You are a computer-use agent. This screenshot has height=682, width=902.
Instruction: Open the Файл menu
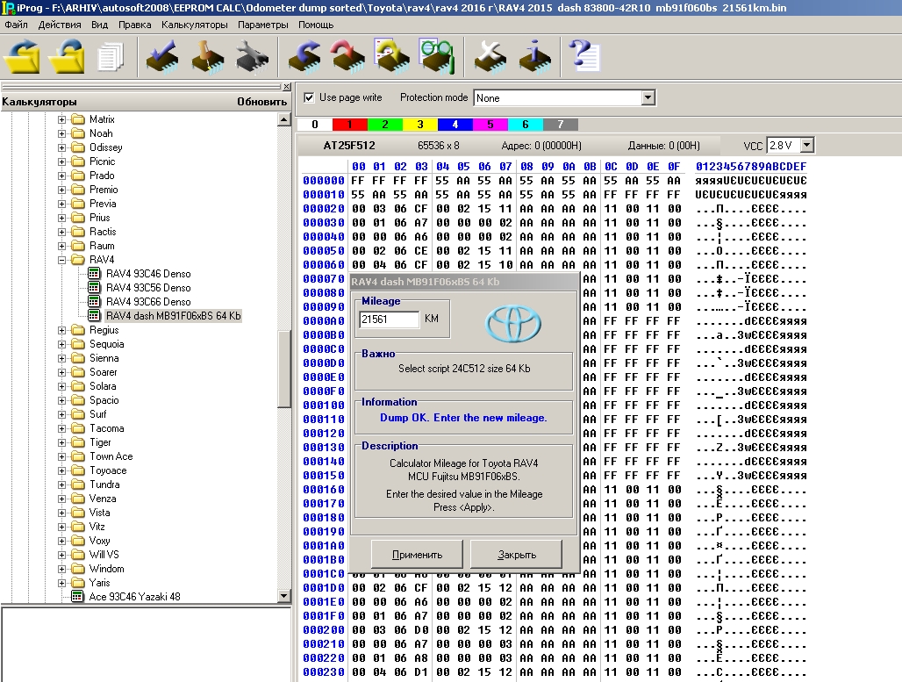click(16, 25)
